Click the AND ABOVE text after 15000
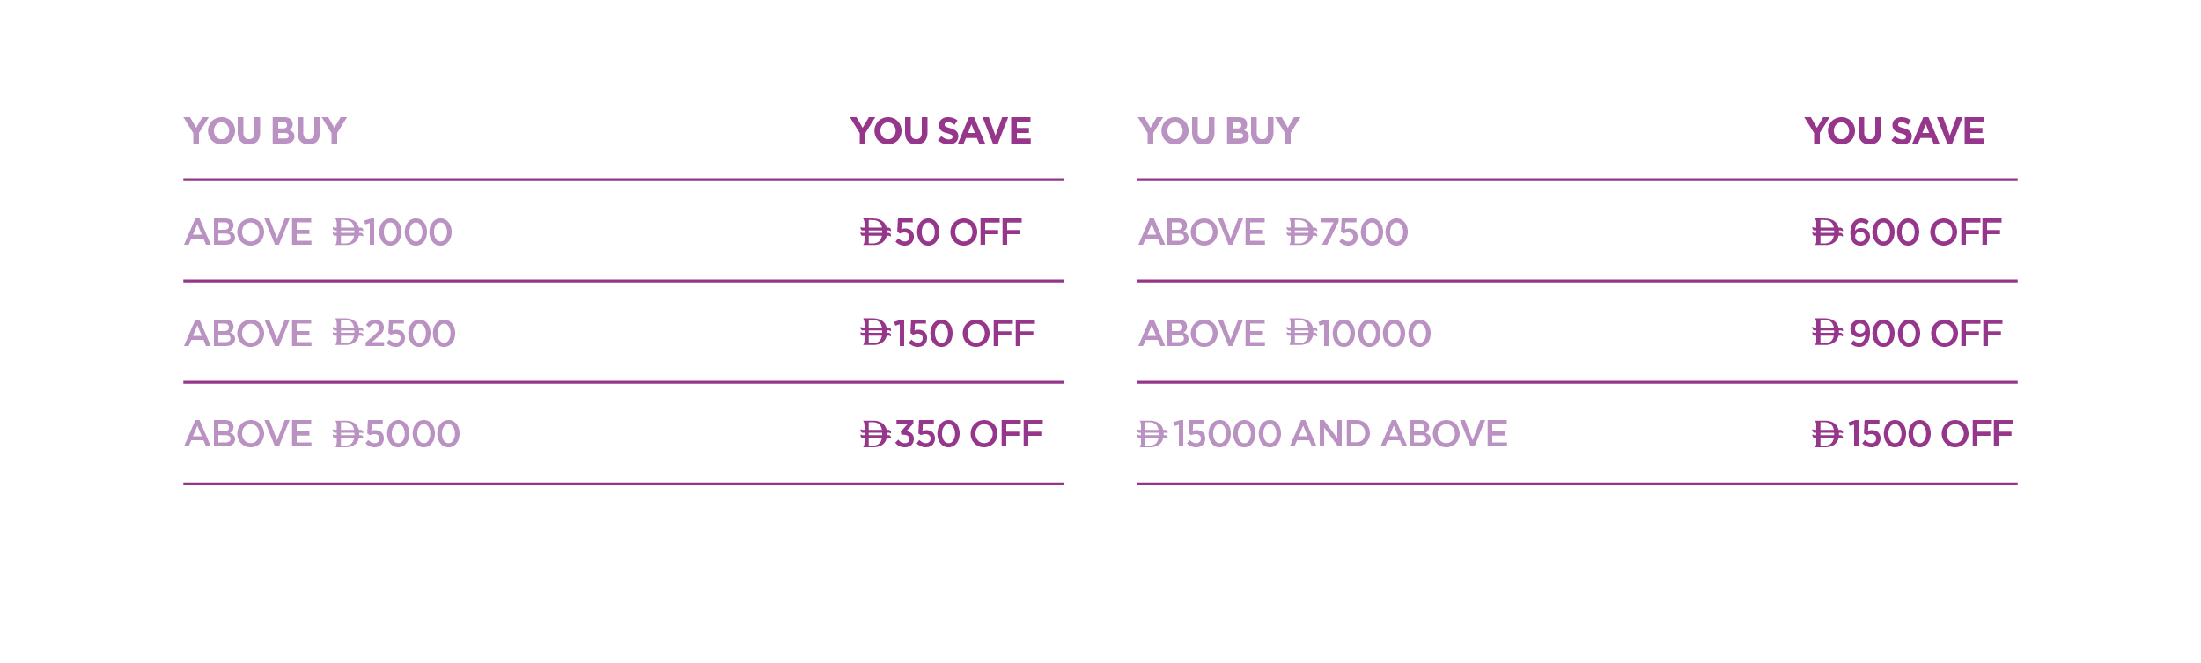Image resolution: width=2201 pixels, height=663 pixels. tap(1399, 434)
